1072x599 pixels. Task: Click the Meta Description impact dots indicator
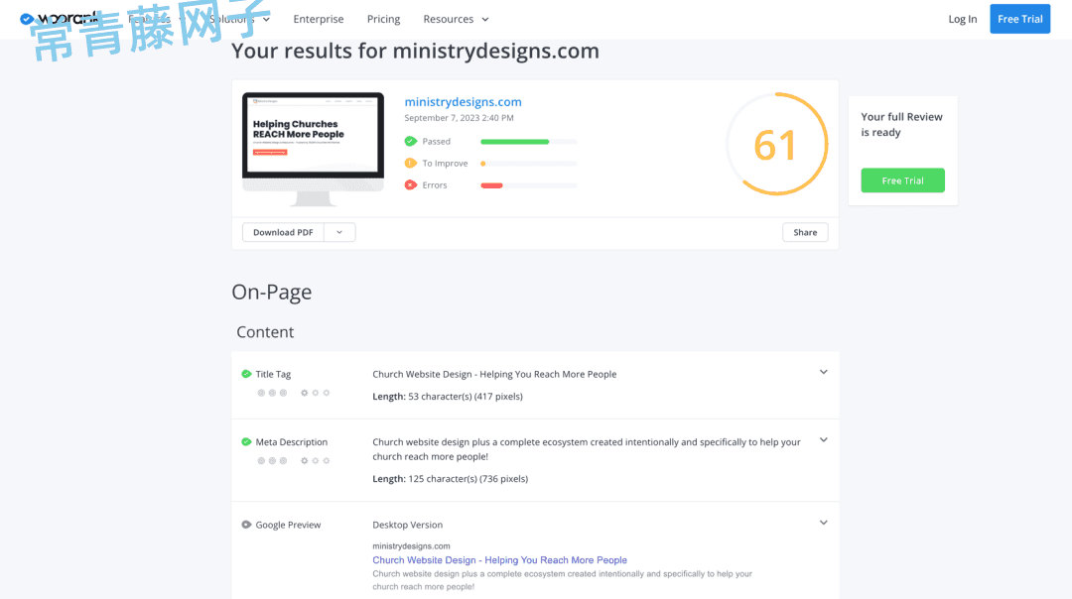click(x=272, y=460)
